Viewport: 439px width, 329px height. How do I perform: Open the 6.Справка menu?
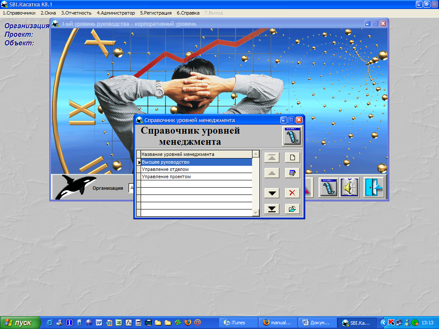(x=188, y=13)
